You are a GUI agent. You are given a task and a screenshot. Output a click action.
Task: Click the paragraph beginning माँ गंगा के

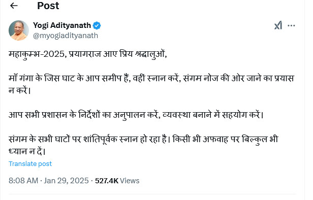151,84
